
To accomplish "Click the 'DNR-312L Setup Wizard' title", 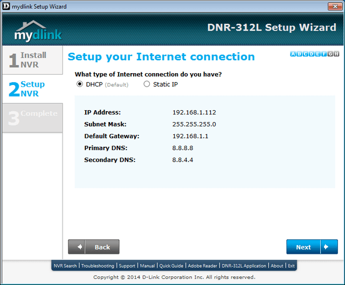I will 272,27.
